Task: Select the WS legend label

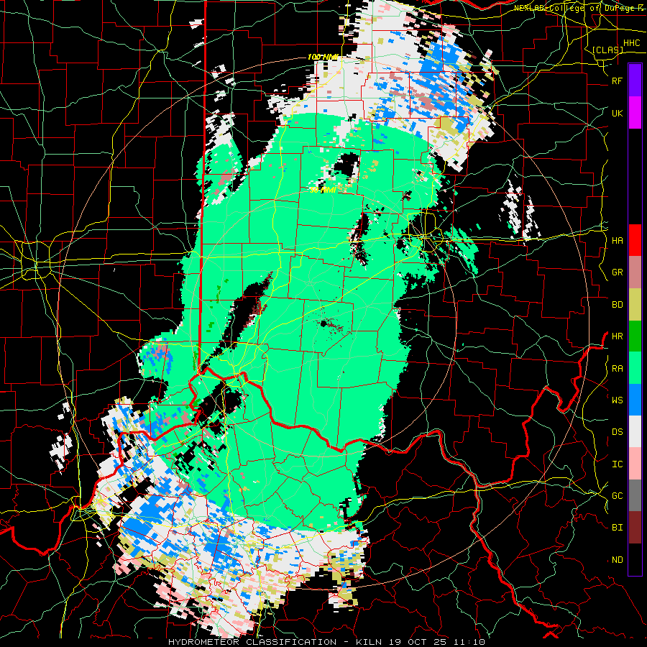Action: click(x=618, y=400)
